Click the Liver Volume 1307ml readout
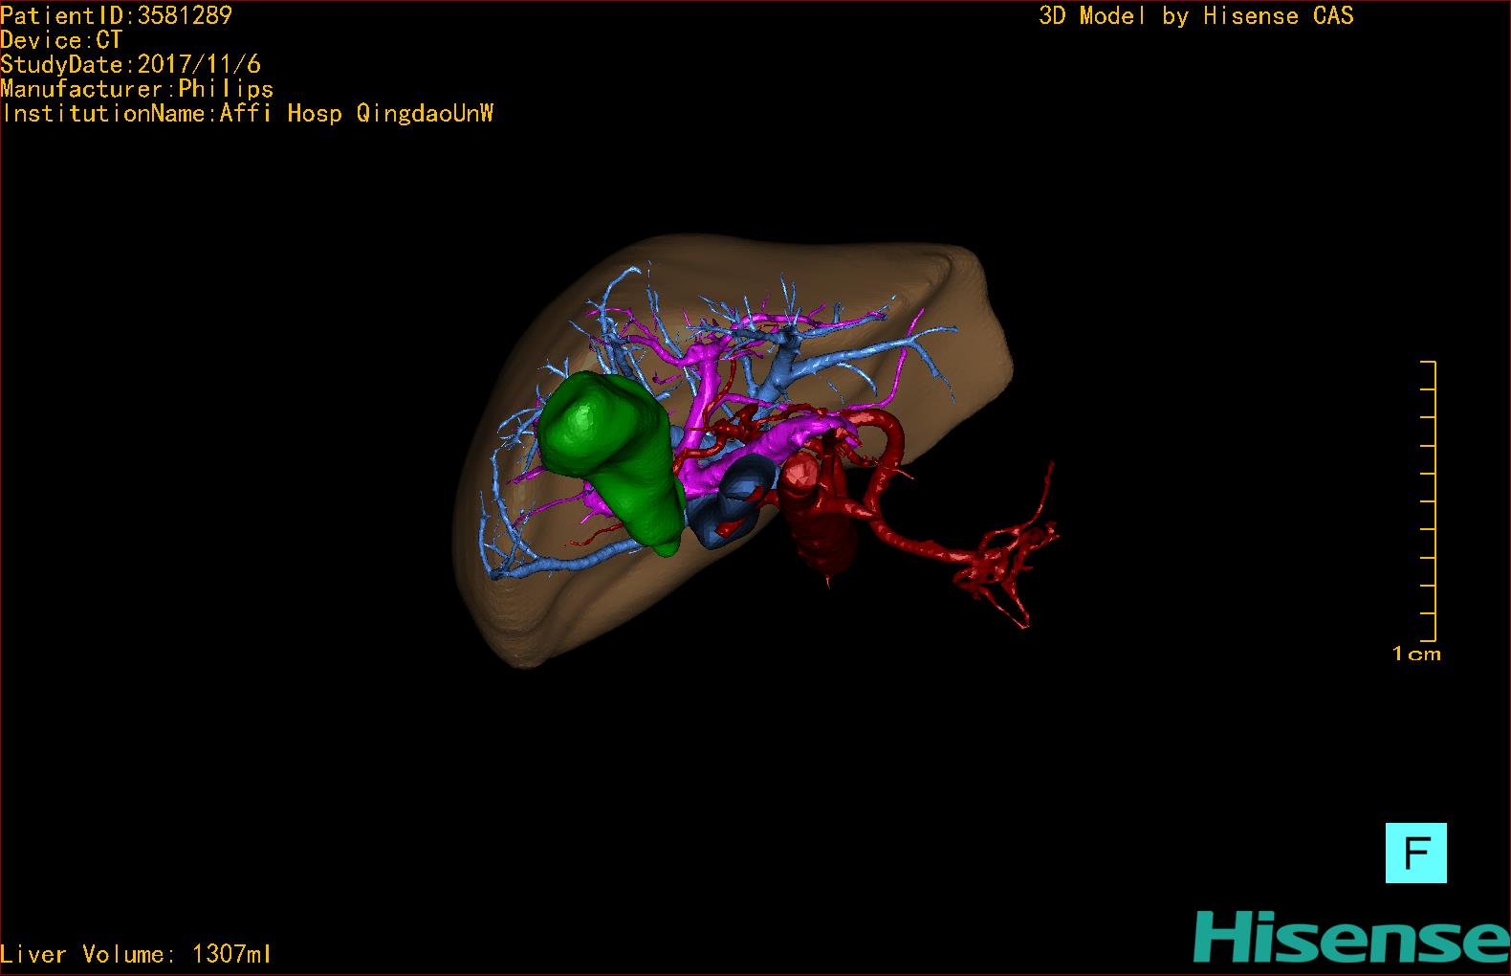Viewport: 1511px width, 976px height. pos(136,954)
